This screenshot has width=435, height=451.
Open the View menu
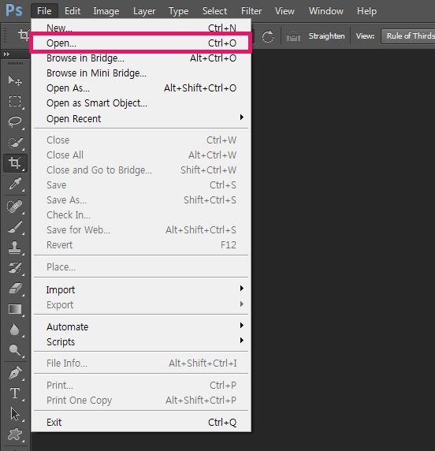[284, 11]
